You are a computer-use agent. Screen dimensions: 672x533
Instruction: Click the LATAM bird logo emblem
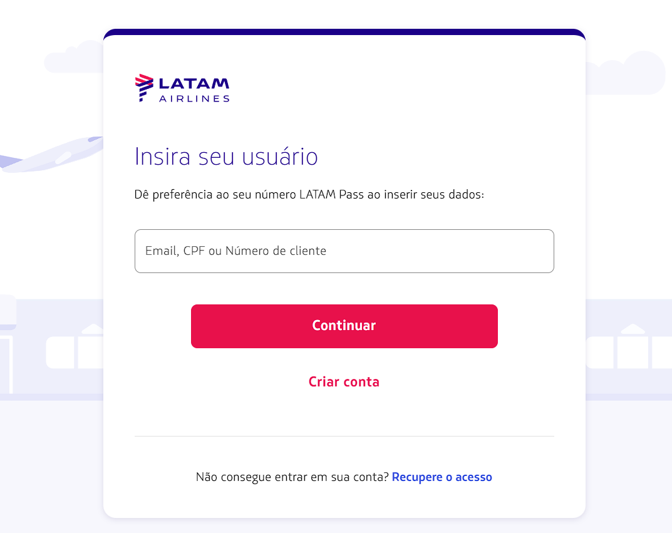point(144,88)
